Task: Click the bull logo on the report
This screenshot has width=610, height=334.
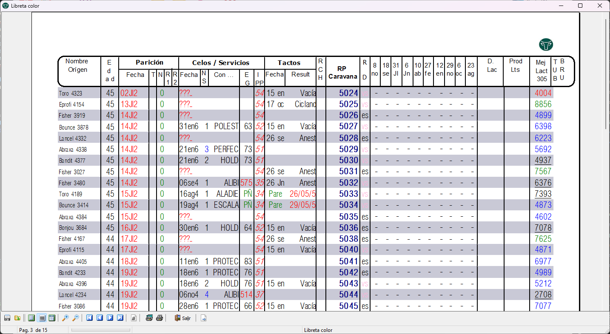Action: coord(546,45)
